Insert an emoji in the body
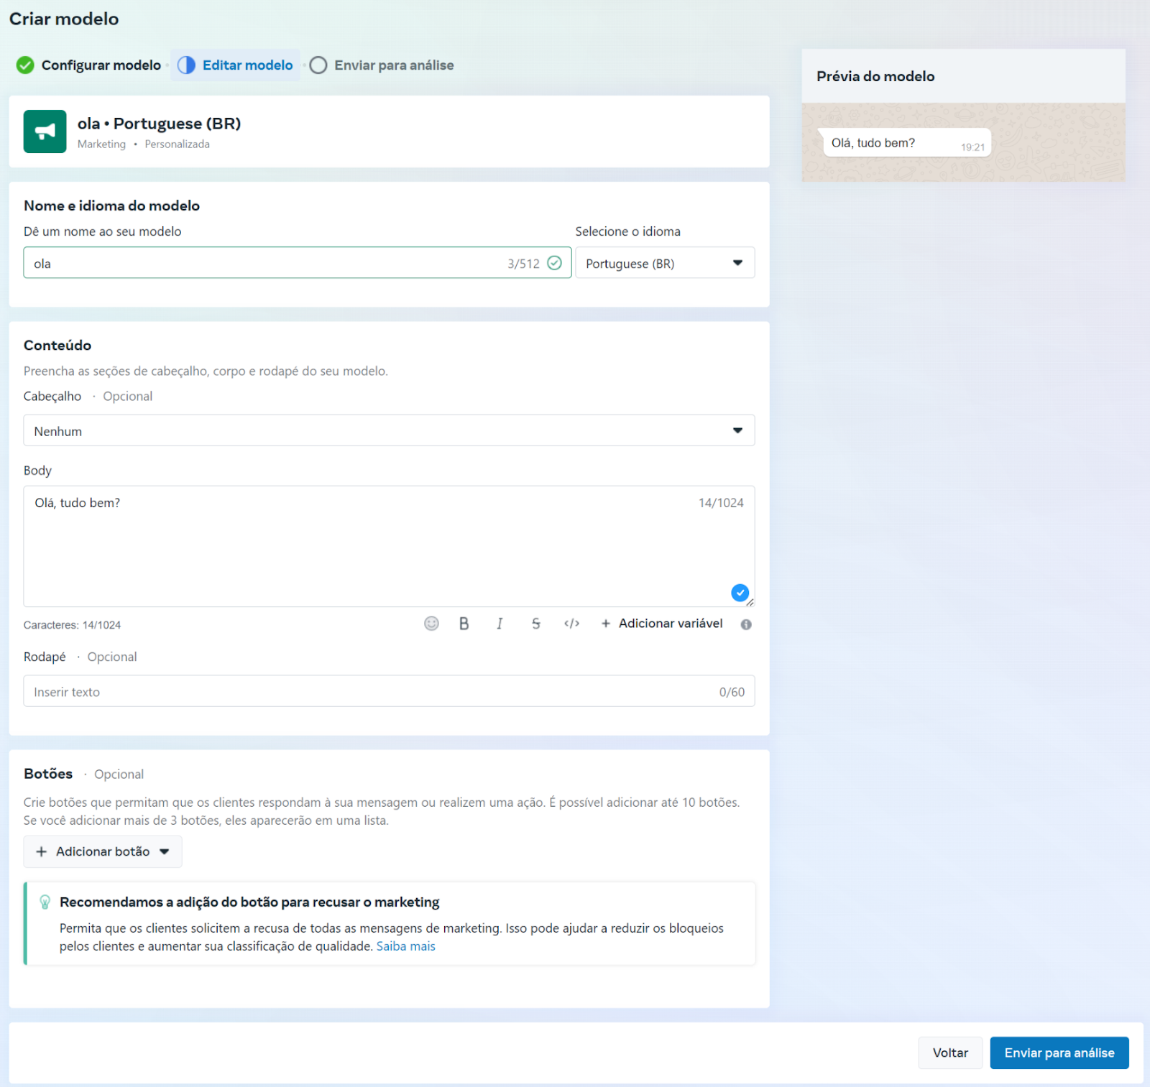Image resolution: width=1150 pixels, height=1087 pixels. point(431,624)
